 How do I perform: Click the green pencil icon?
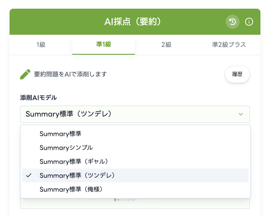pyautogui.click(x=25, y=74)
